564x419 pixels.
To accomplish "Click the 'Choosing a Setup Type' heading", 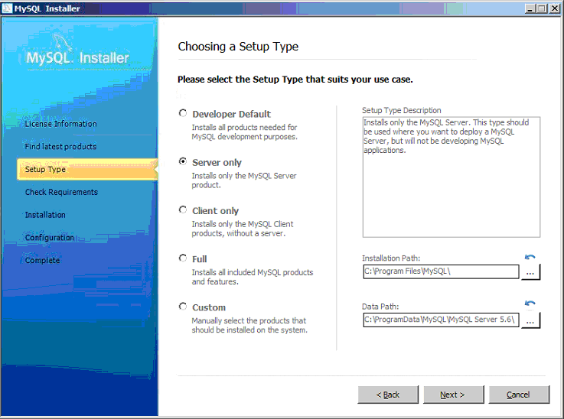I will point(238,47).
